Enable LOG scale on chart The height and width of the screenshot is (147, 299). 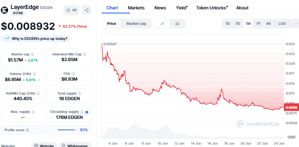pyautogui.click(x=282, y=24)
